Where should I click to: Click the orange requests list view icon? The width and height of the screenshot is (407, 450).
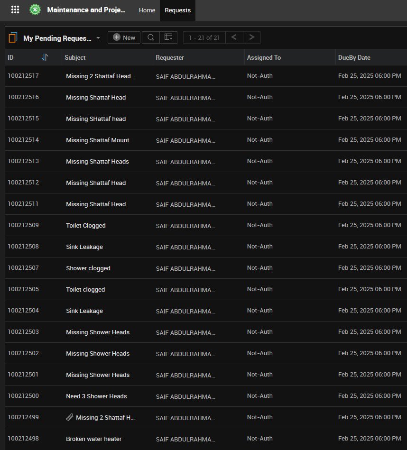(x=13, y=37)
